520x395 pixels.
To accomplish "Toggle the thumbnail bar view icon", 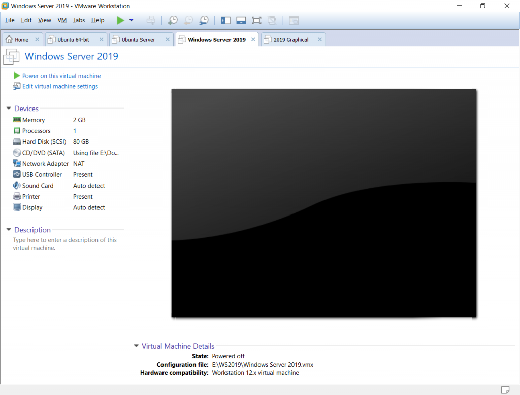I will (241, 20).
